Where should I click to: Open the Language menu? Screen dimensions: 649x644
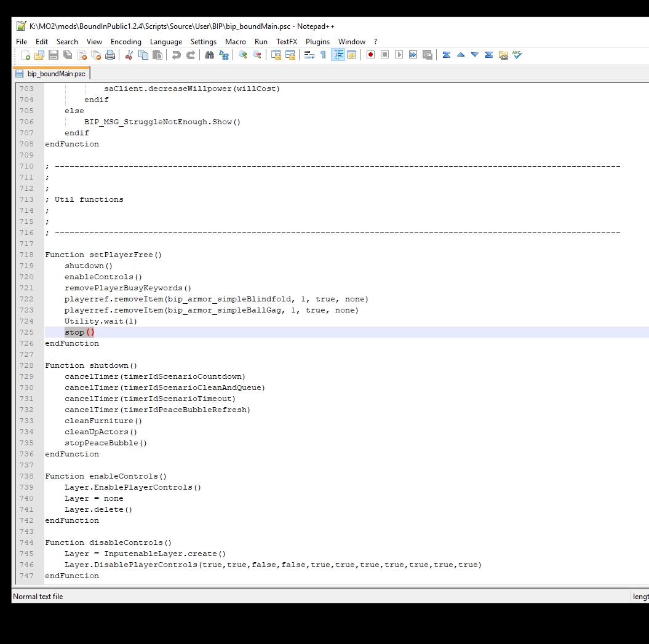coord(166,41)
